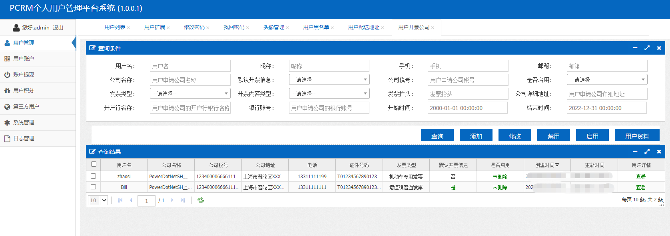Viewport: 670px width, 236px height.
Task: Switch to the 头像管理 tab
Action: [273, 27]
